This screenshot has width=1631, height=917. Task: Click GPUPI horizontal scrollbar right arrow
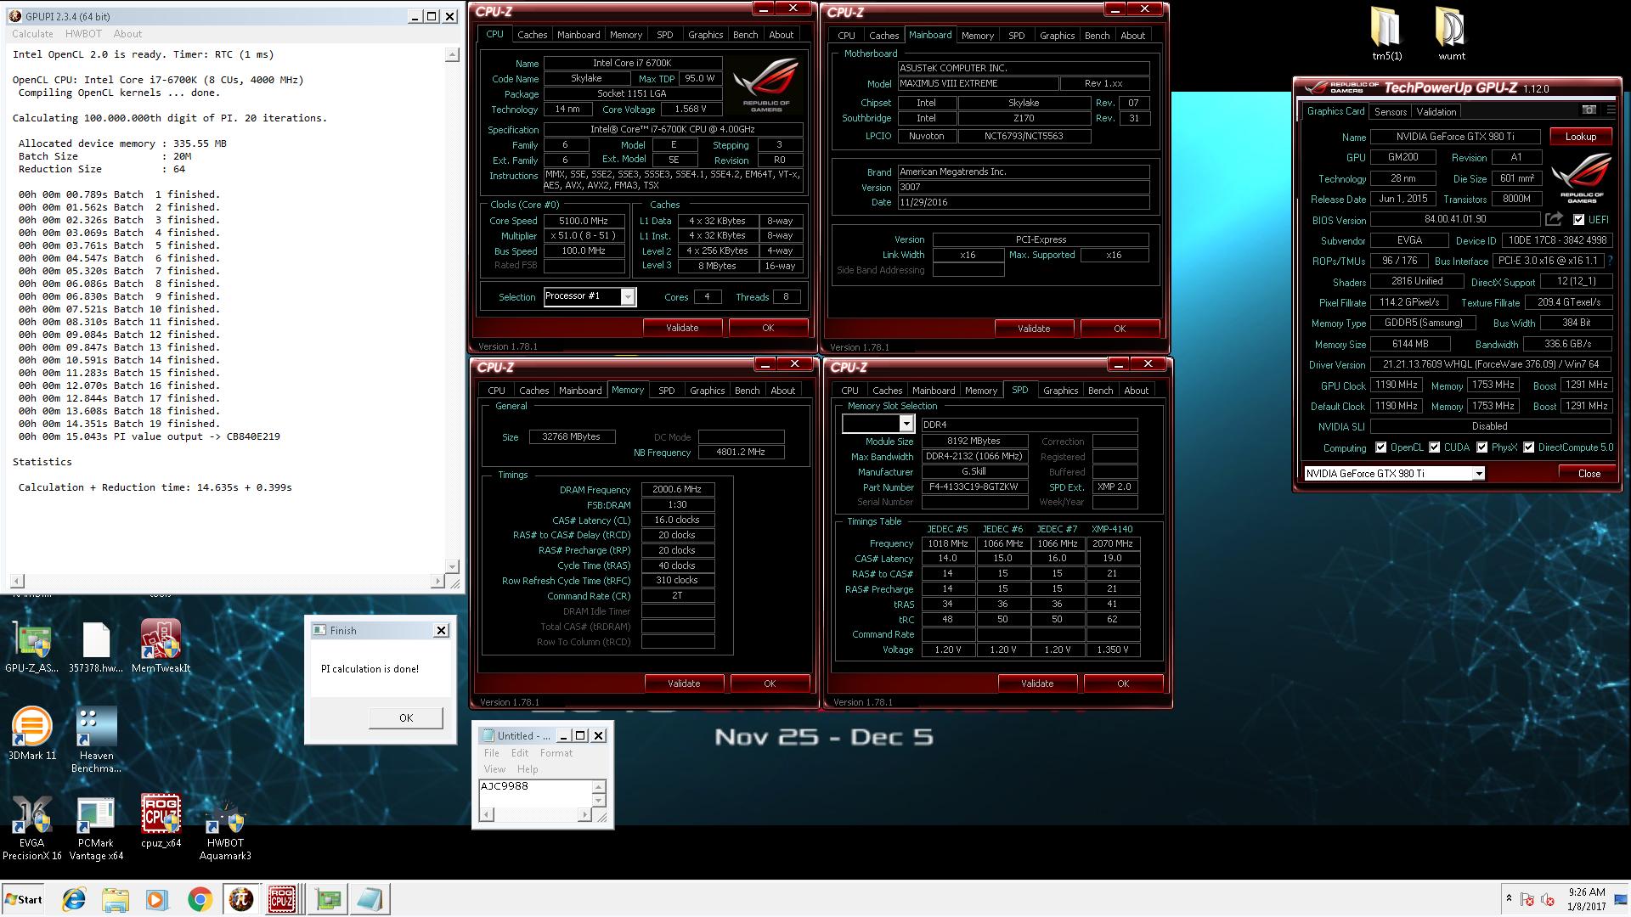tap(437, 582)
